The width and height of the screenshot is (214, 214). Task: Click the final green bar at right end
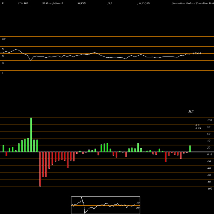click(190, 149)
